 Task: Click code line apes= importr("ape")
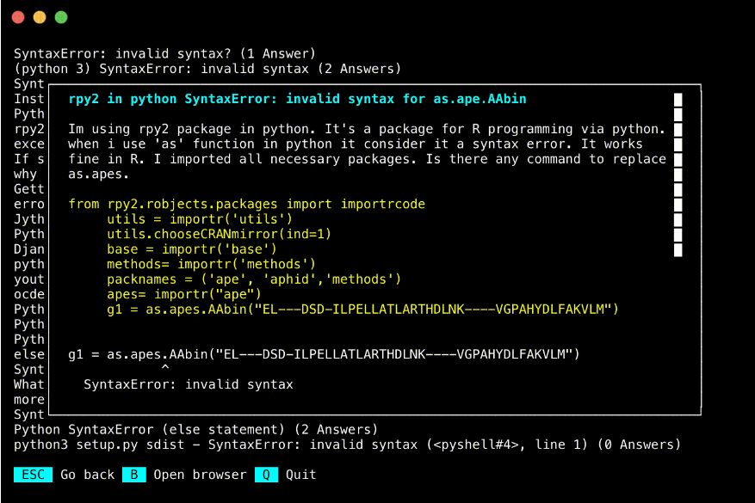pos(184,294)
